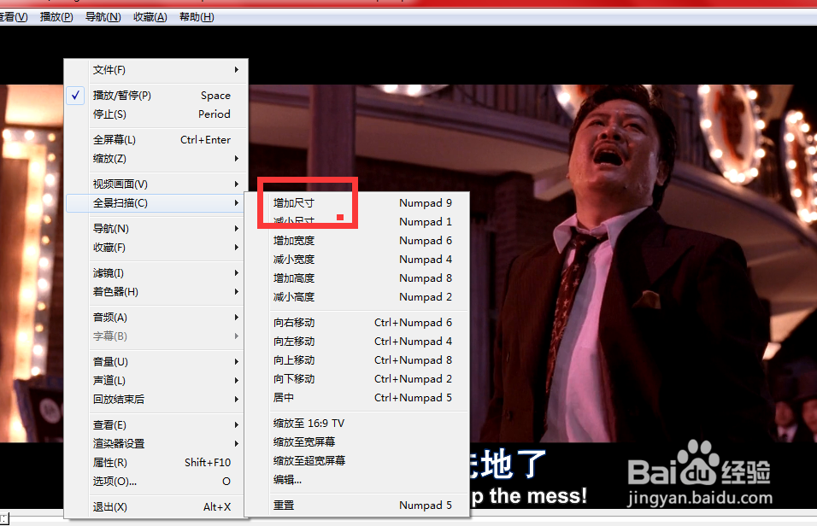Image resolution: width=817 pixels, height=526 pixels.
Task: Select 缩放至 16:9 TV preset
Action: click(357, 423)
